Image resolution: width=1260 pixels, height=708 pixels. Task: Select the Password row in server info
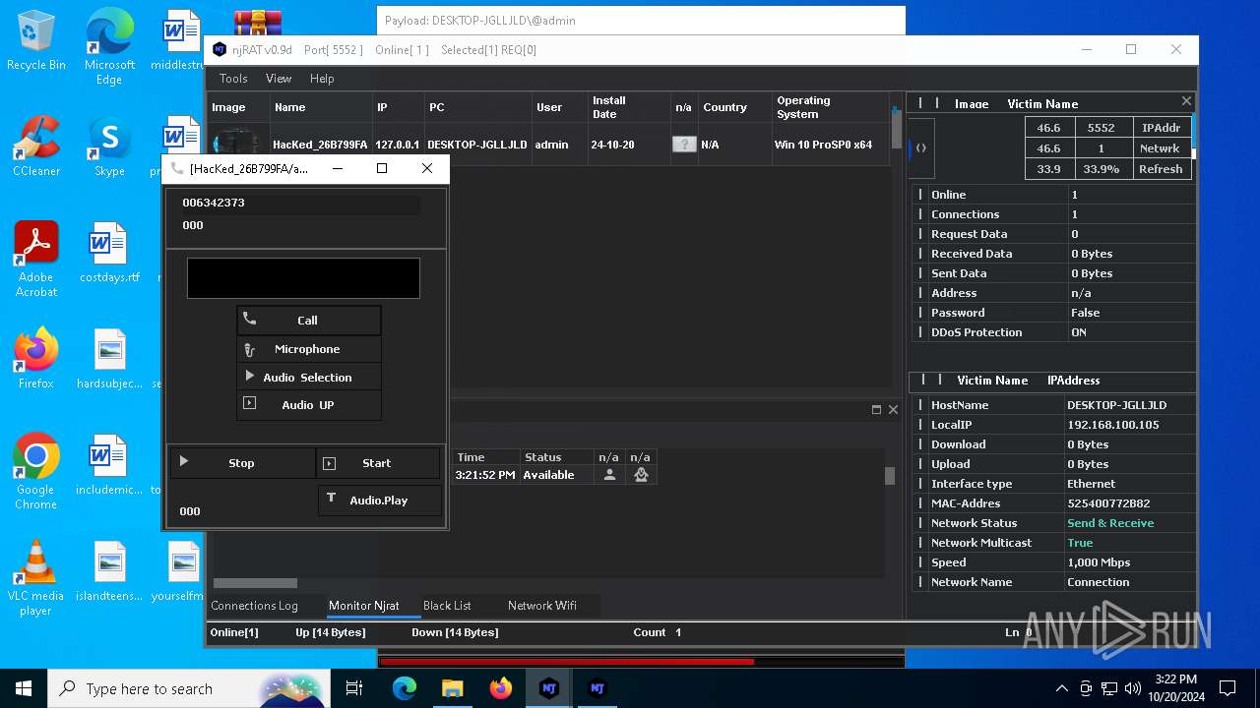pos(1053,313)
